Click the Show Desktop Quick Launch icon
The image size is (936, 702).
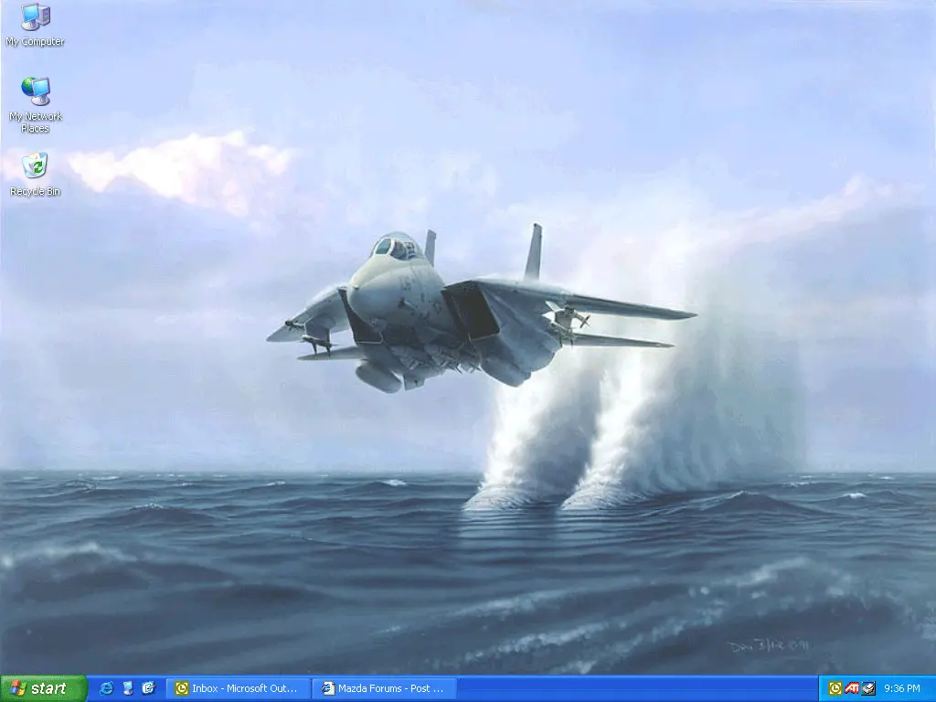pyautogui.click(x=127, y=688)
